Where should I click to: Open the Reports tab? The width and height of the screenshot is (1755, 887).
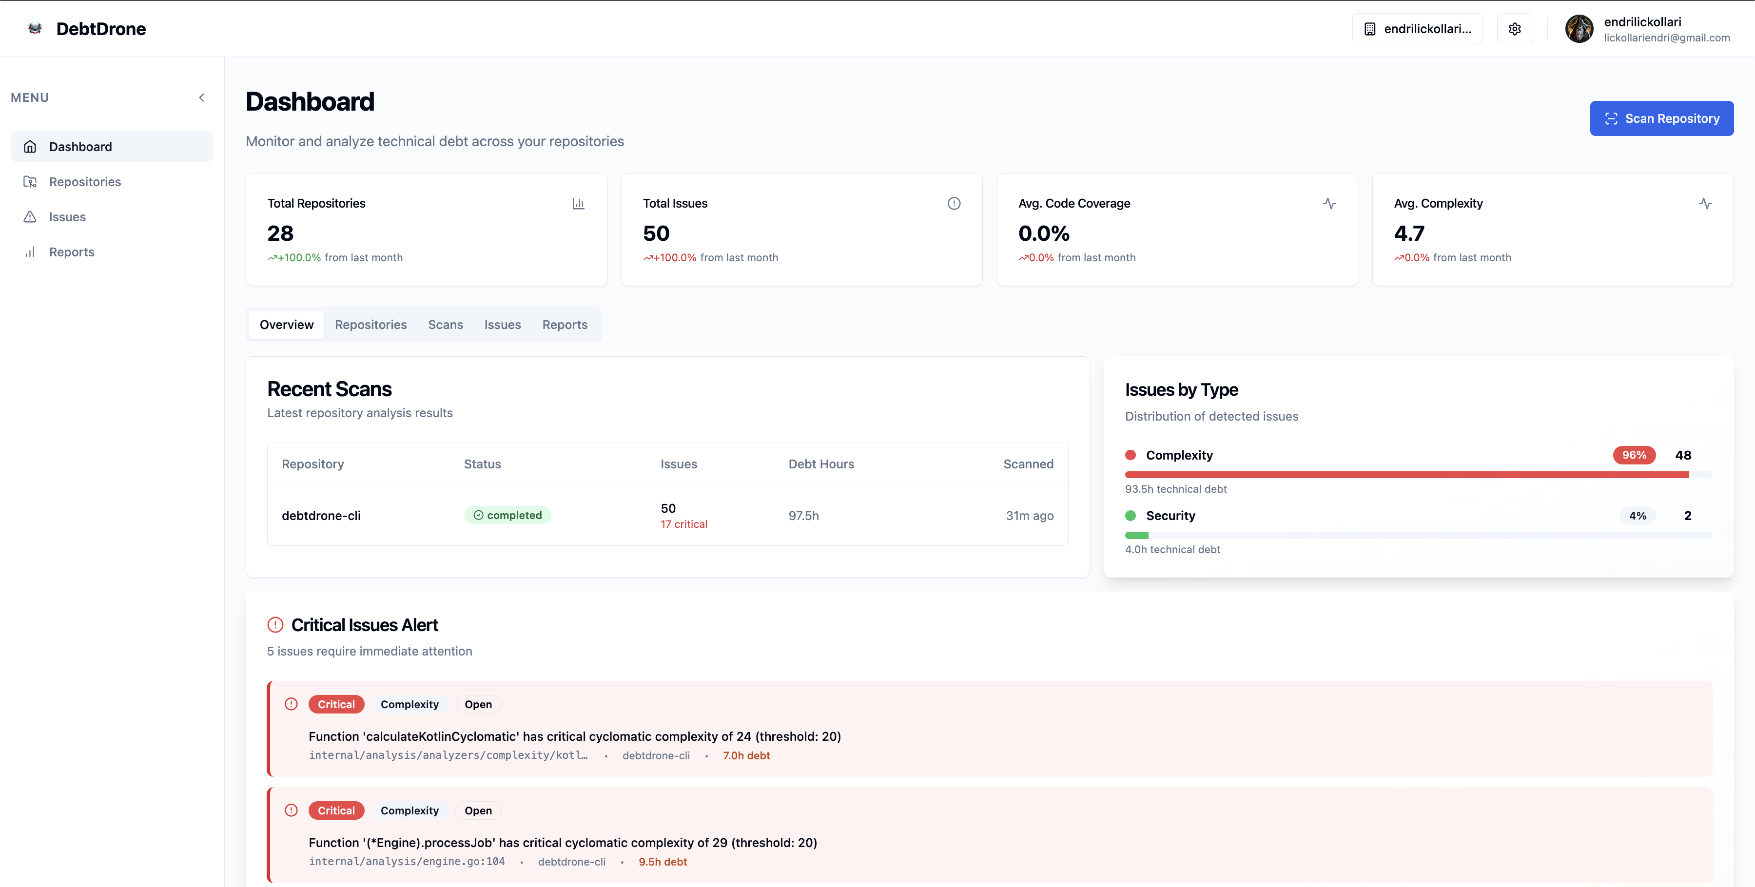[x=565, y=324]
